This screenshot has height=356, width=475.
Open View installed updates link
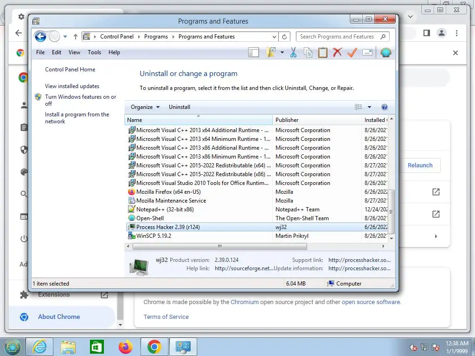click(72, 86)
